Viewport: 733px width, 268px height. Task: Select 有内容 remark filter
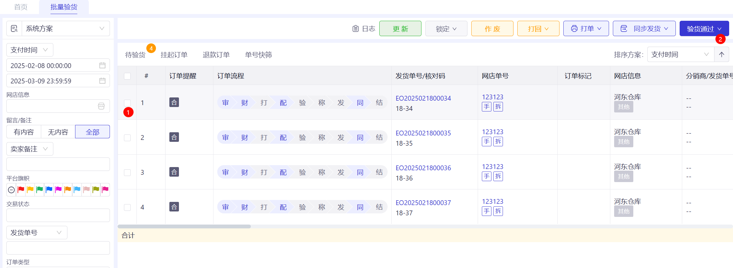tap(24, 132)
